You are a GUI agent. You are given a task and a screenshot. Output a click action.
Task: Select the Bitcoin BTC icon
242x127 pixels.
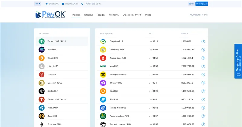point(42,58)
